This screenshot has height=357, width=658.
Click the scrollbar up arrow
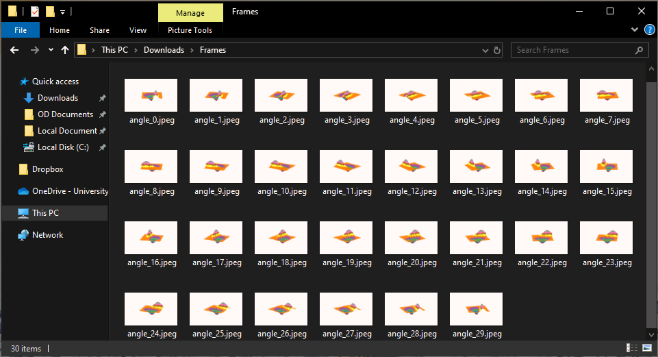tap(651, 69)
